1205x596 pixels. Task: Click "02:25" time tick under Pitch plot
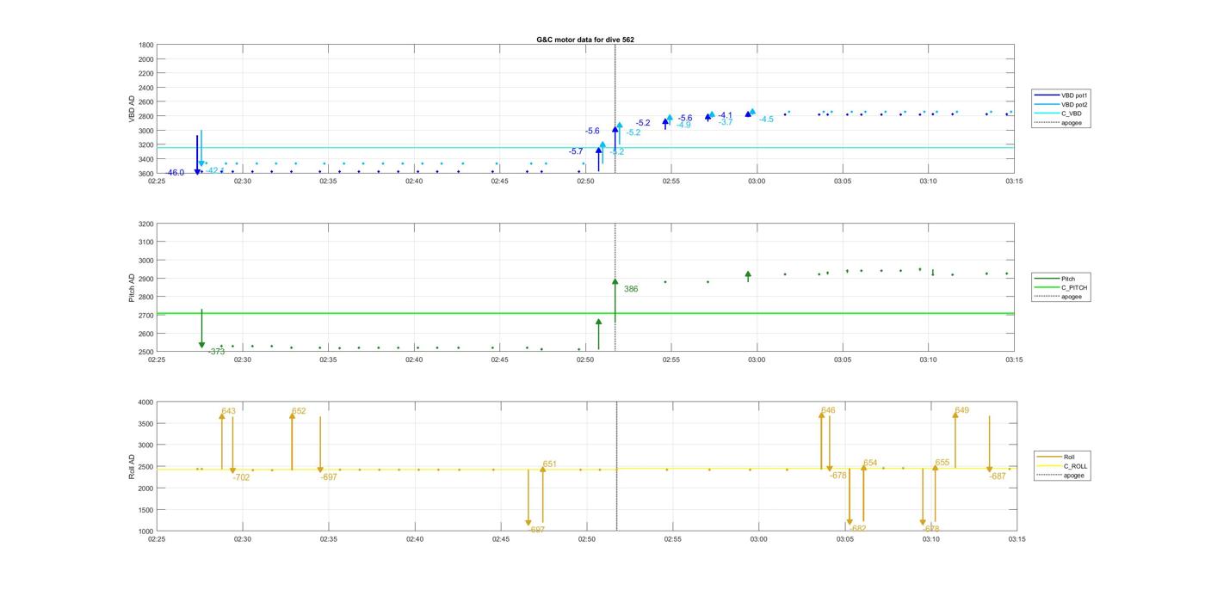point(157,359)
